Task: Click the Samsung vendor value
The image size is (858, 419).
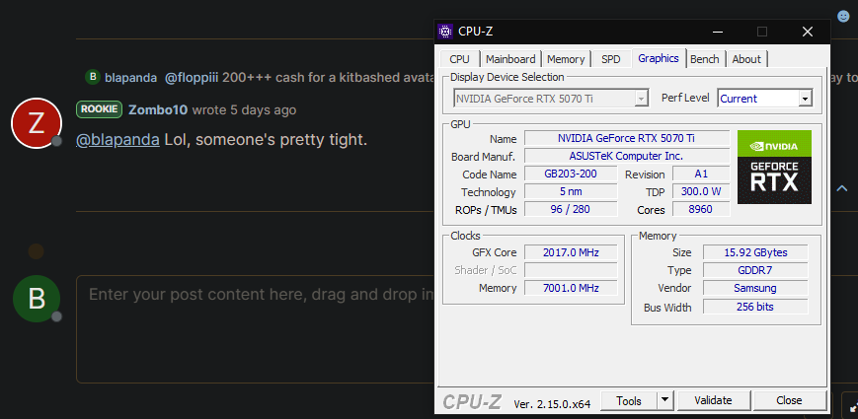Action: point(755,288)
